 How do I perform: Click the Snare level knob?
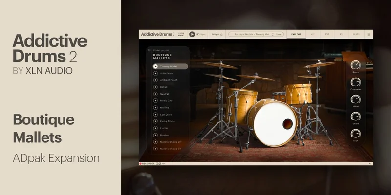(x=356, y=117)
